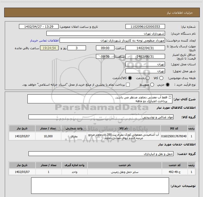Image resolution: width=203 pixels, height=197 pixels.
Task: Click the کد خدمت column header
Action: (175, 165)
